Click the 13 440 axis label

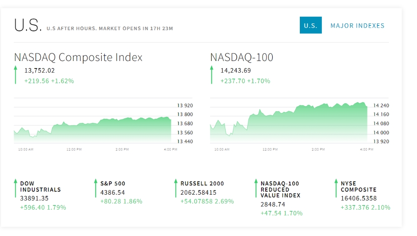pyautogui.click(x=185, y=142)
